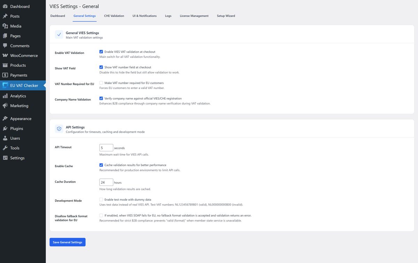Viewport: 418px width, 263px height.
Task: Click the Marketing megaphone icon
Action: [x=5, y=106]
